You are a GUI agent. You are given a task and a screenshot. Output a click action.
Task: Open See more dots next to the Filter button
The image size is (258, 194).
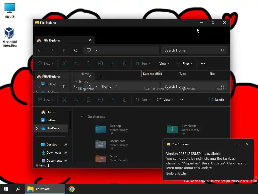[x=203, y=63]
